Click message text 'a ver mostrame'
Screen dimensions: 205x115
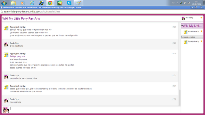16,46
